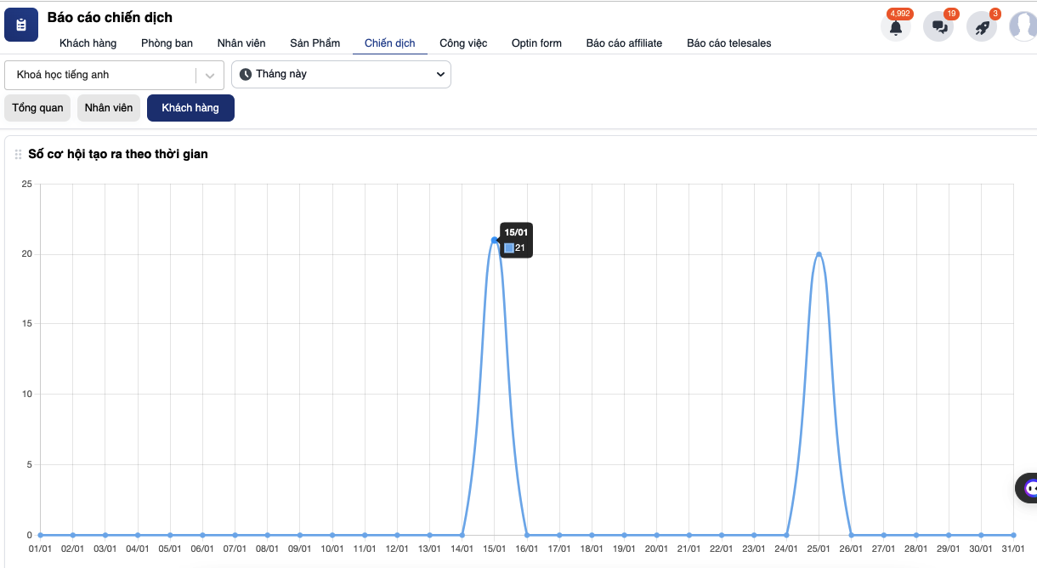The width and height of the screenshot is (1037, 568).
Task: Click the notification bell icon
Action: 896,27
